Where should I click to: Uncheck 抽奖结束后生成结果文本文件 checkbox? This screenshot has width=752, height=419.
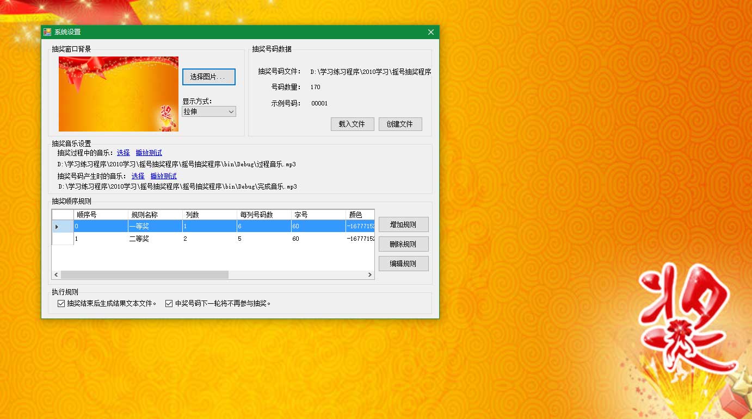tap(61, 303)
